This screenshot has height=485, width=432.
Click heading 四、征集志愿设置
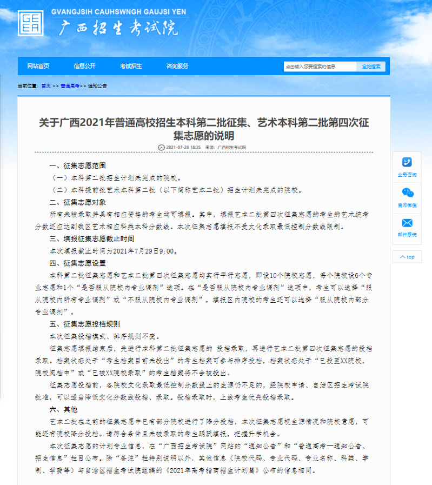[x=78, y=263]
